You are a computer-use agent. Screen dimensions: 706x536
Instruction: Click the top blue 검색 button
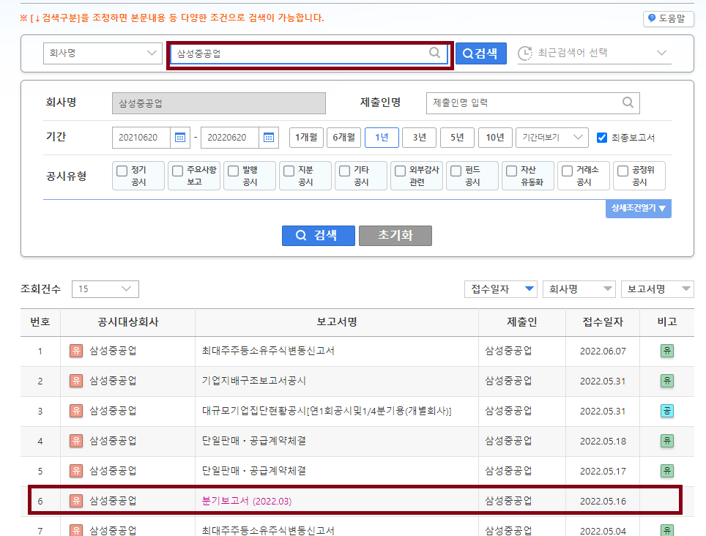click(x=481, y=53)
